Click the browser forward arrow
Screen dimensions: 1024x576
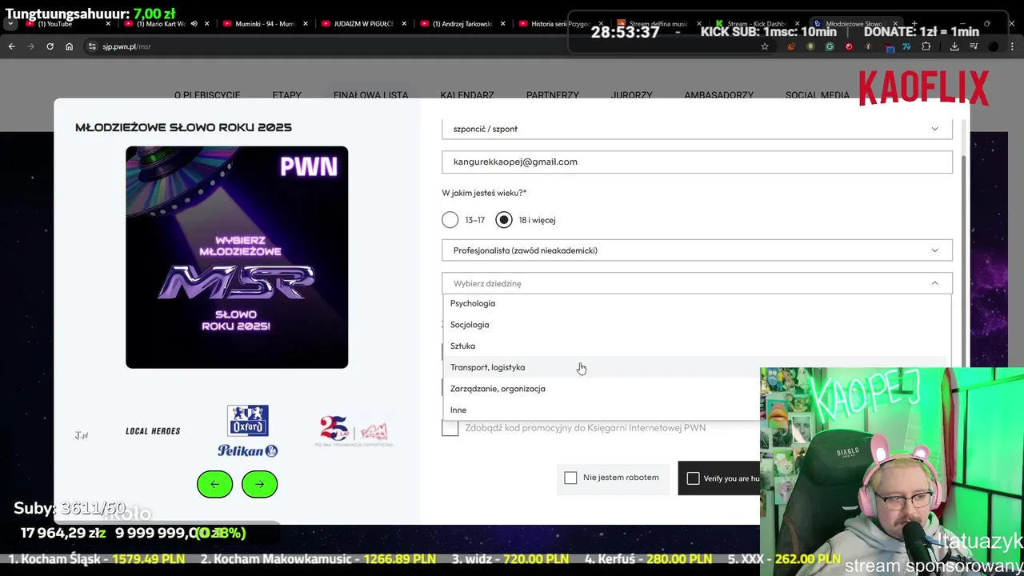[30, 46]
